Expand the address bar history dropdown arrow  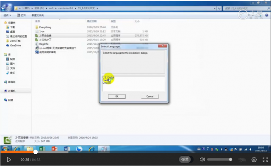pos(215,8)
